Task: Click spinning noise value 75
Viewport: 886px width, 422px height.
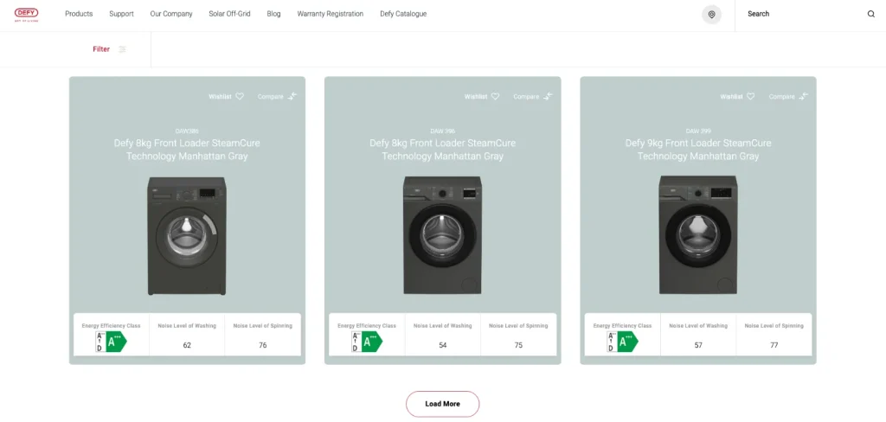Action: (x=518, y=345)
